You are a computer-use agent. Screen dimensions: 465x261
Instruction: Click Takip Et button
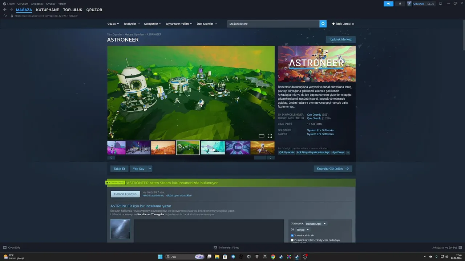pyautogui.click(x=119, y=169)
